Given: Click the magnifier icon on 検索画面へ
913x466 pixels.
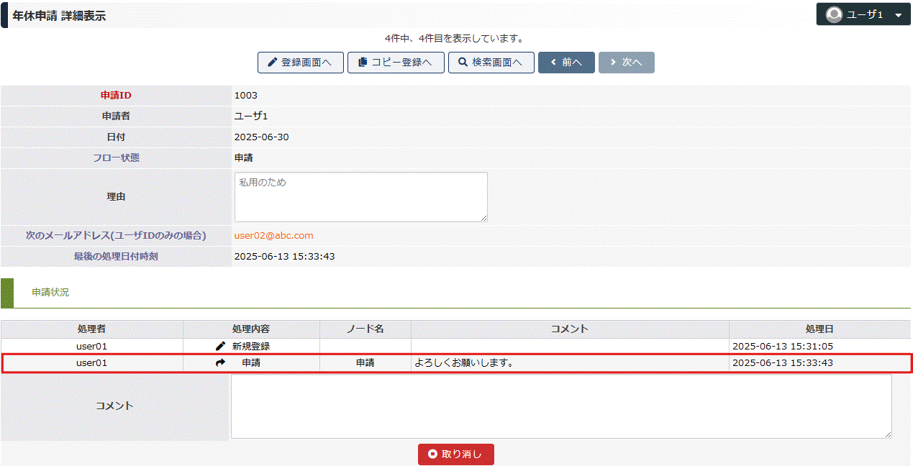Looking at the screenshot, I should click(463, 63).
